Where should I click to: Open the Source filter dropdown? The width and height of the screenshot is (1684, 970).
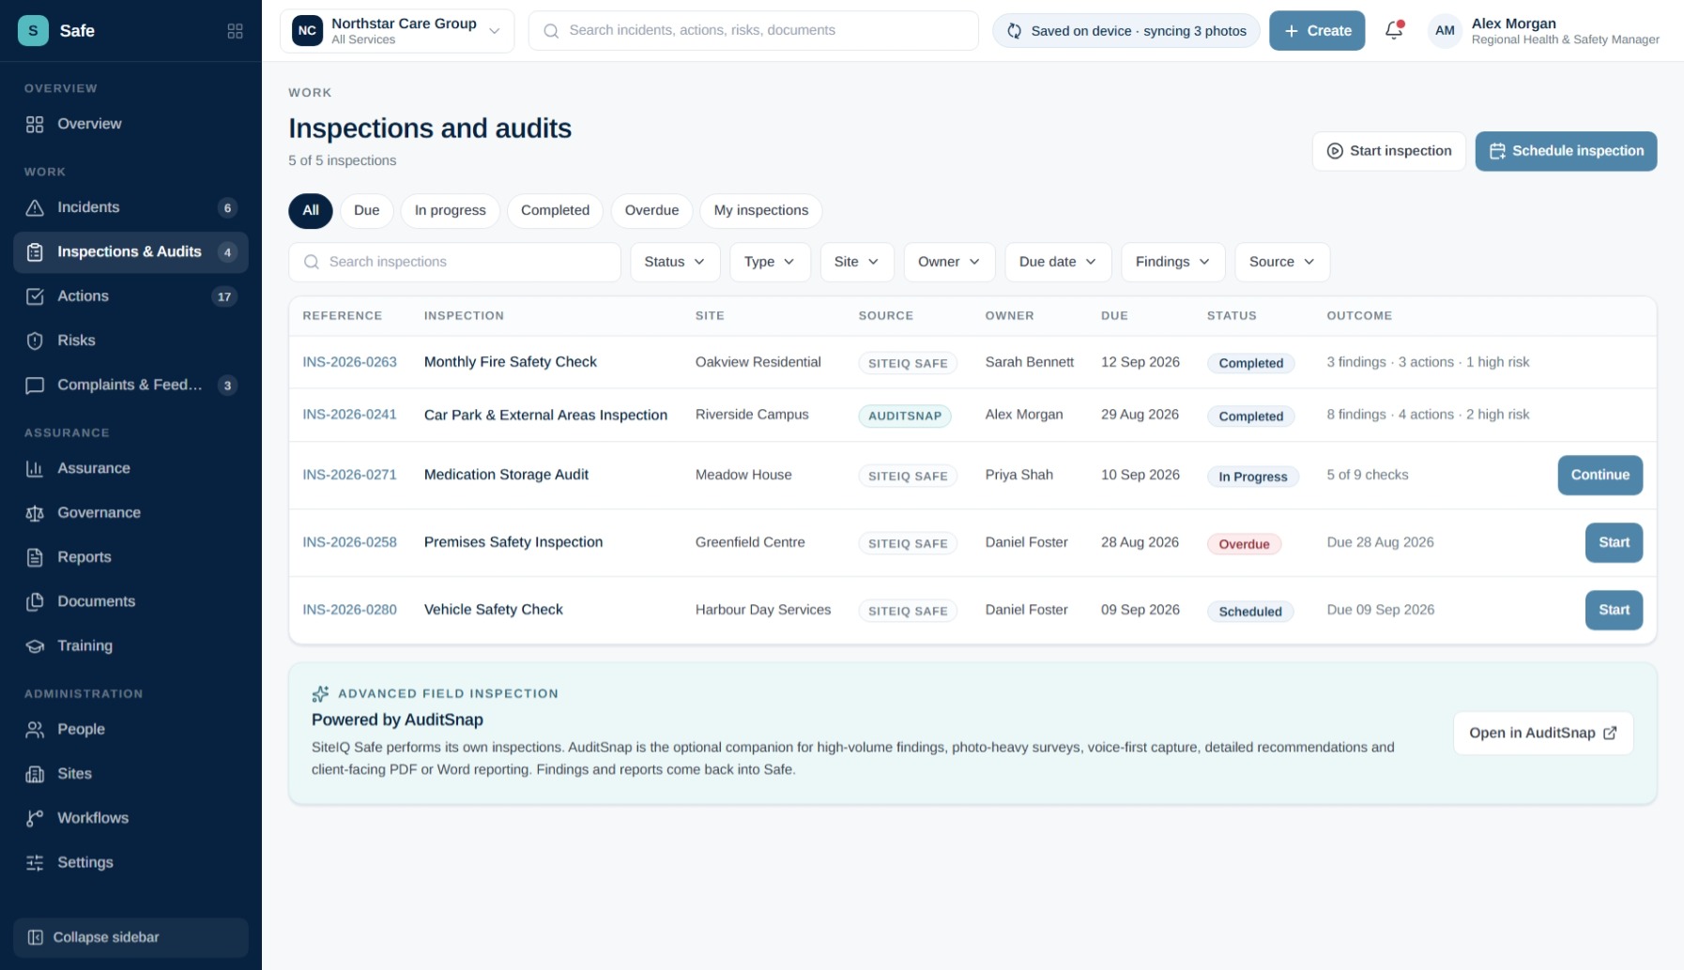(x=1282, y=262)
